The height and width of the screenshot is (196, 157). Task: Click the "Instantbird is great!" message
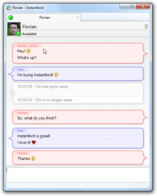[33, 136]
